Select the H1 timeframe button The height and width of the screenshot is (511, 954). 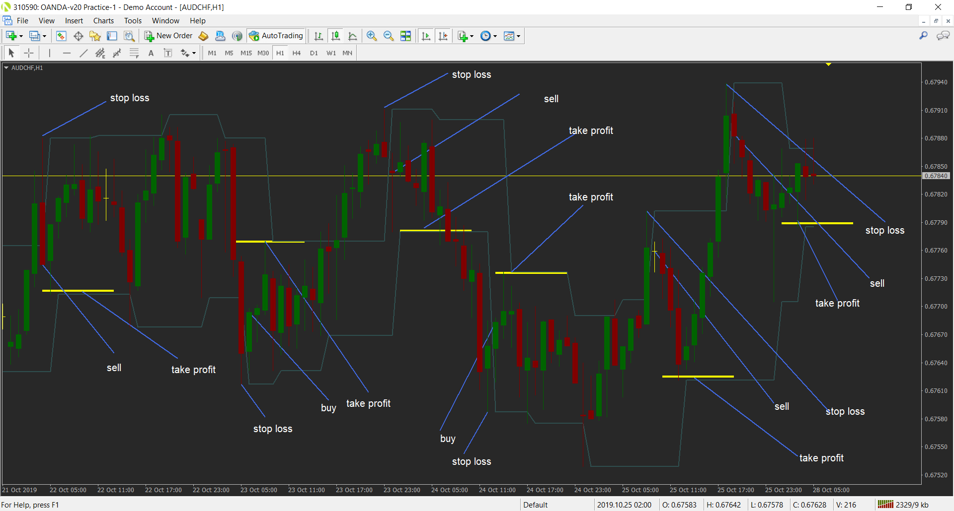pyautogui.click(x=280, y=53)
